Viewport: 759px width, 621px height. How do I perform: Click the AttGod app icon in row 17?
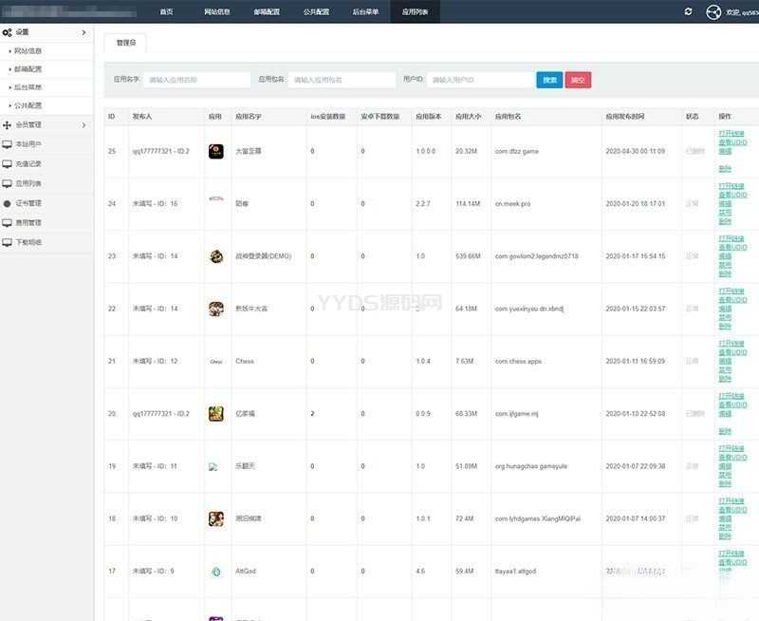(215, 571)
